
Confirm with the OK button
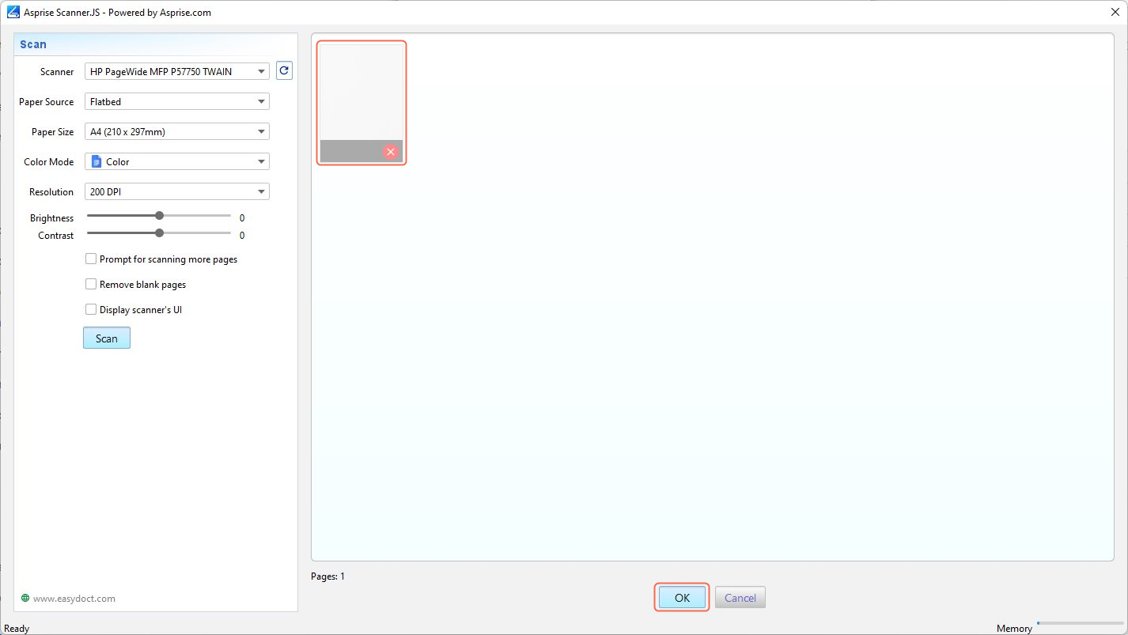click(682, 598)
